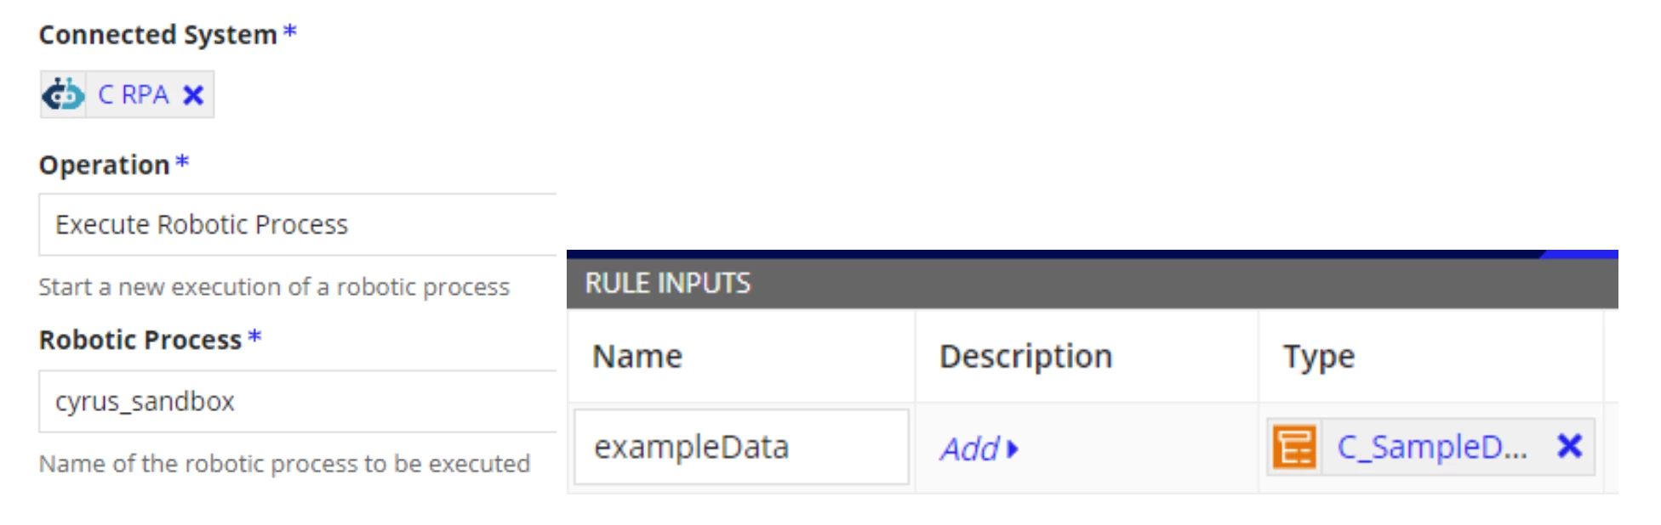Click the orange data type icon
1661x525 pixels.
coord(1294,447)
